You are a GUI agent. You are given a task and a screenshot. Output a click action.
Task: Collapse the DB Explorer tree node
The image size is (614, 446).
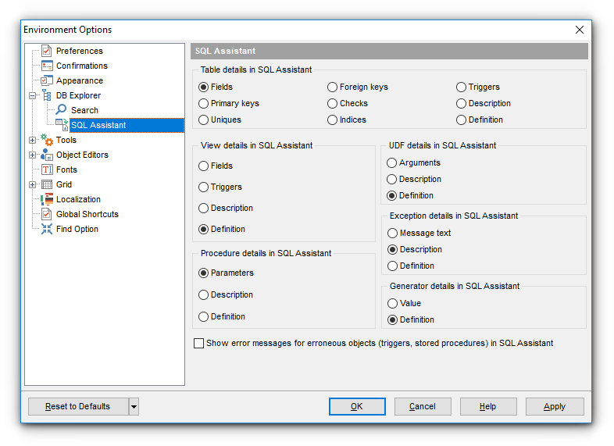pos(32,95)
